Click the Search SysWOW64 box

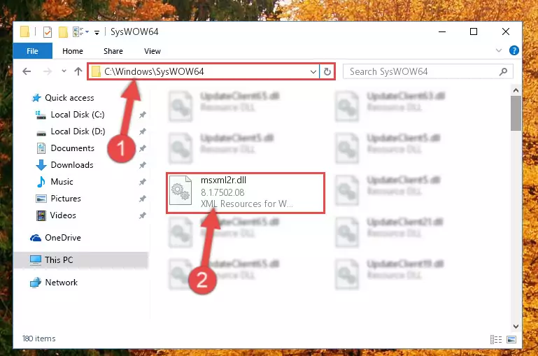coord(428,71)
